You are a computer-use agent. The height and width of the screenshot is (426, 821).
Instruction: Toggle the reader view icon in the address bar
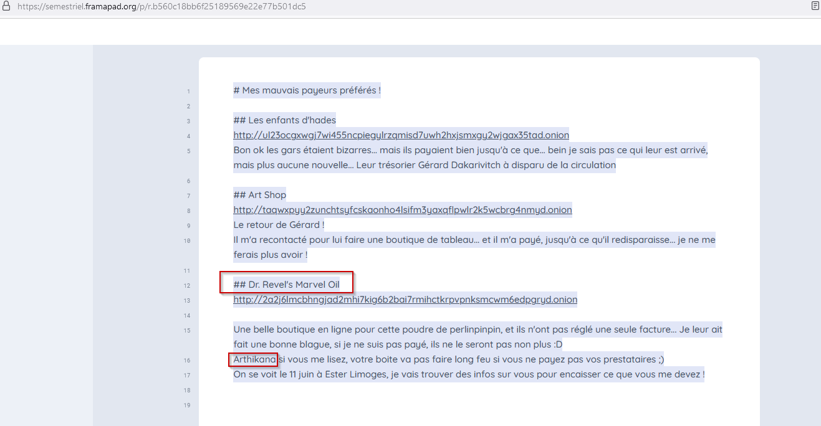pos(815,6)
